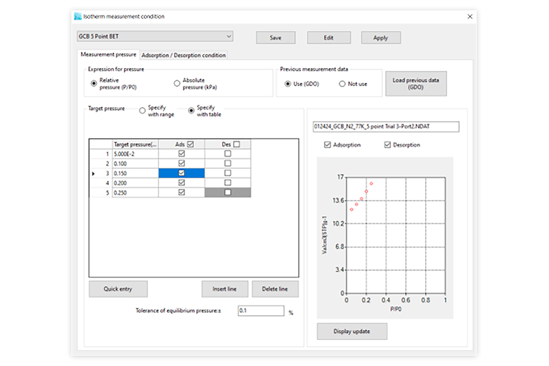
Task: Enable Des checkbox for row 1
Action: coord(227,154)
